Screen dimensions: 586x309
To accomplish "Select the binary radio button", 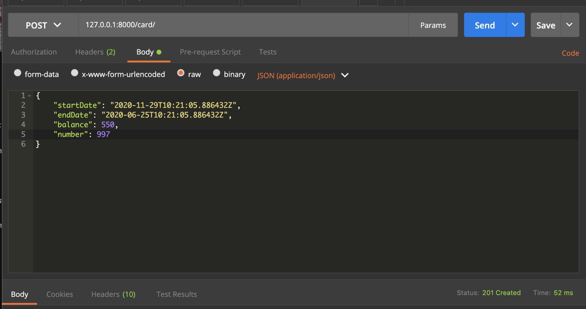I will [216, 73].
